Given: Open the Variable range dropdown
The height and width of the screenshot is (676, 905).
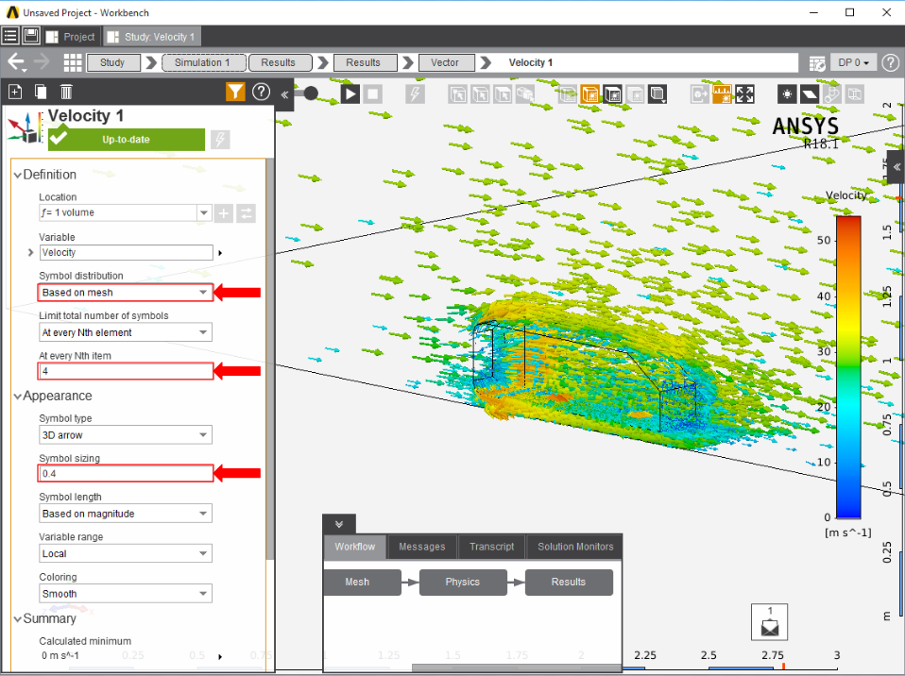Looking at the screenshot, I should click(126, 553).
